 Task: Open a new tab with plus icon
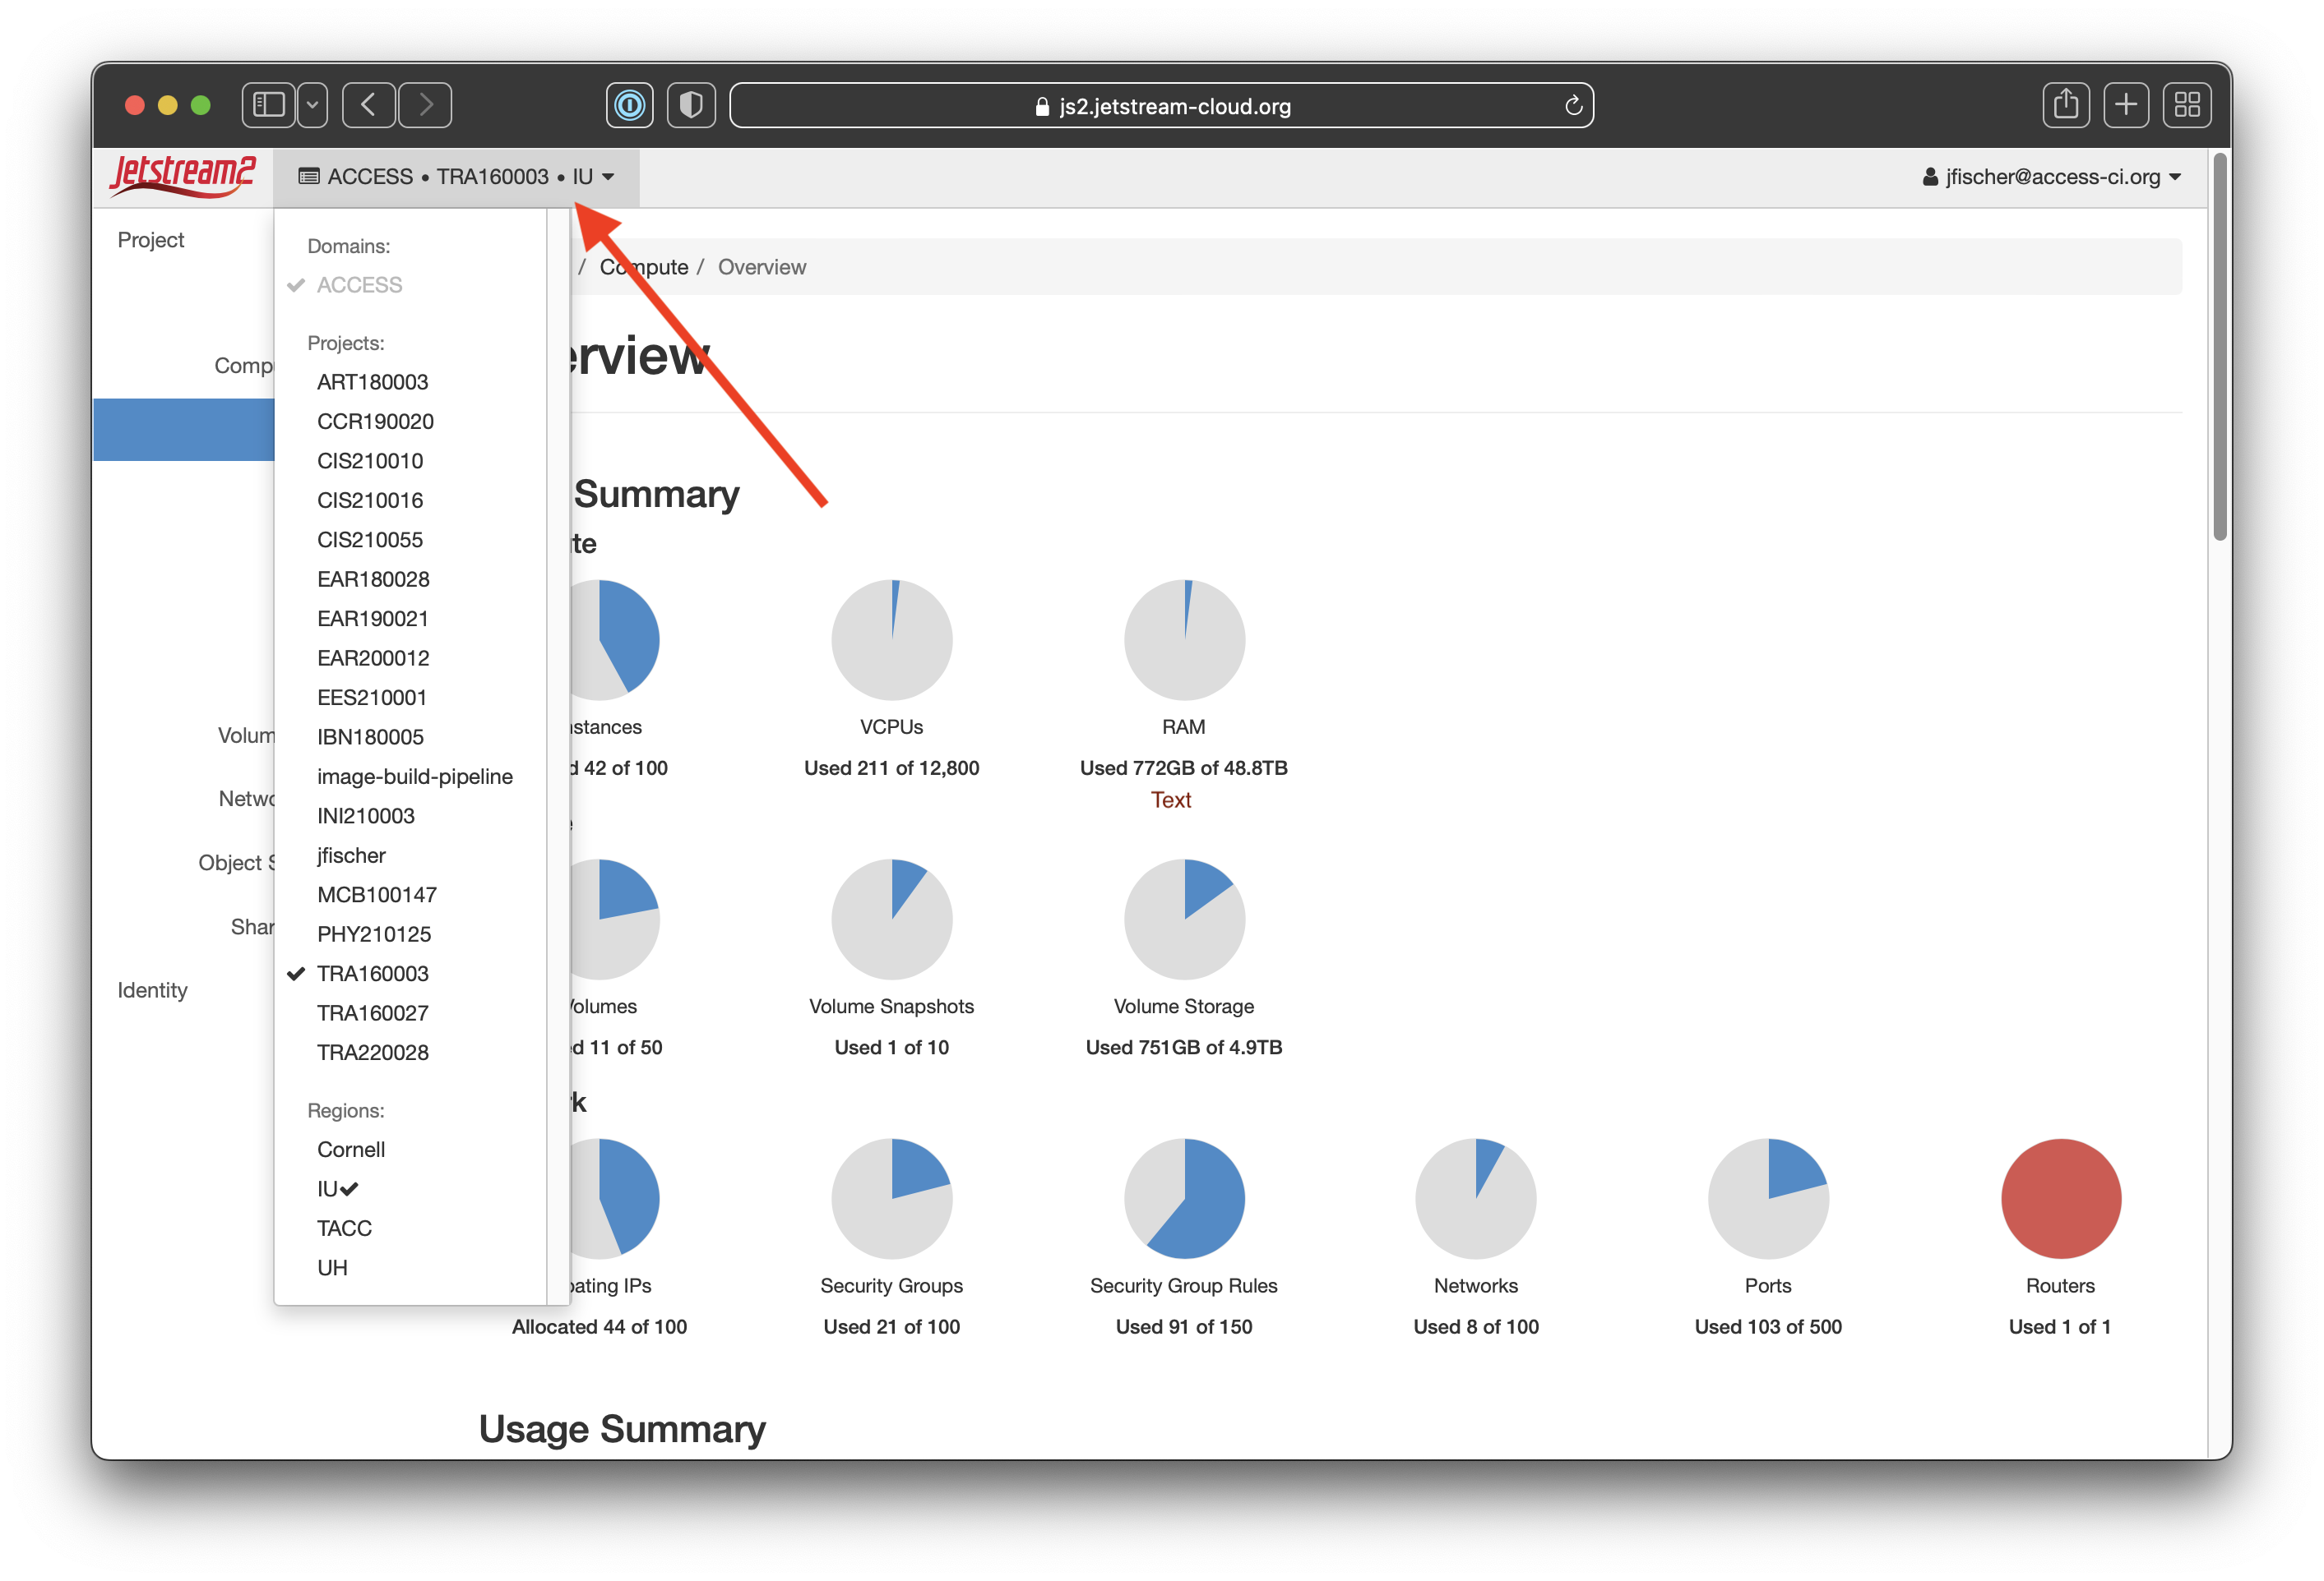point(2125,105)
